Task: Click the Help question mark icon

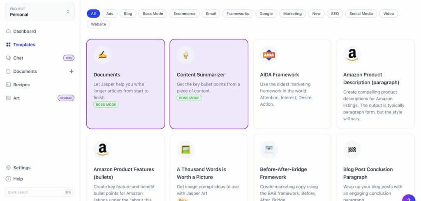Action: [x=8, y=179]
